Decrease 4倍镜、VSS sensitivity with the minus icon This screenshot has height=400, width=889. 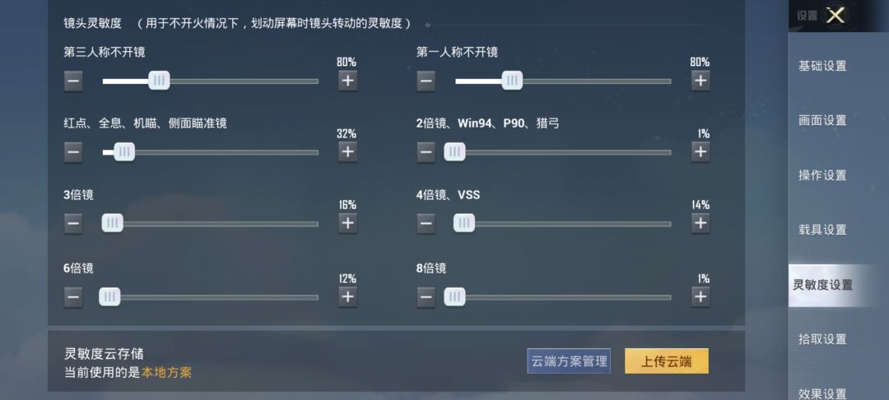[x=426, y=222]
